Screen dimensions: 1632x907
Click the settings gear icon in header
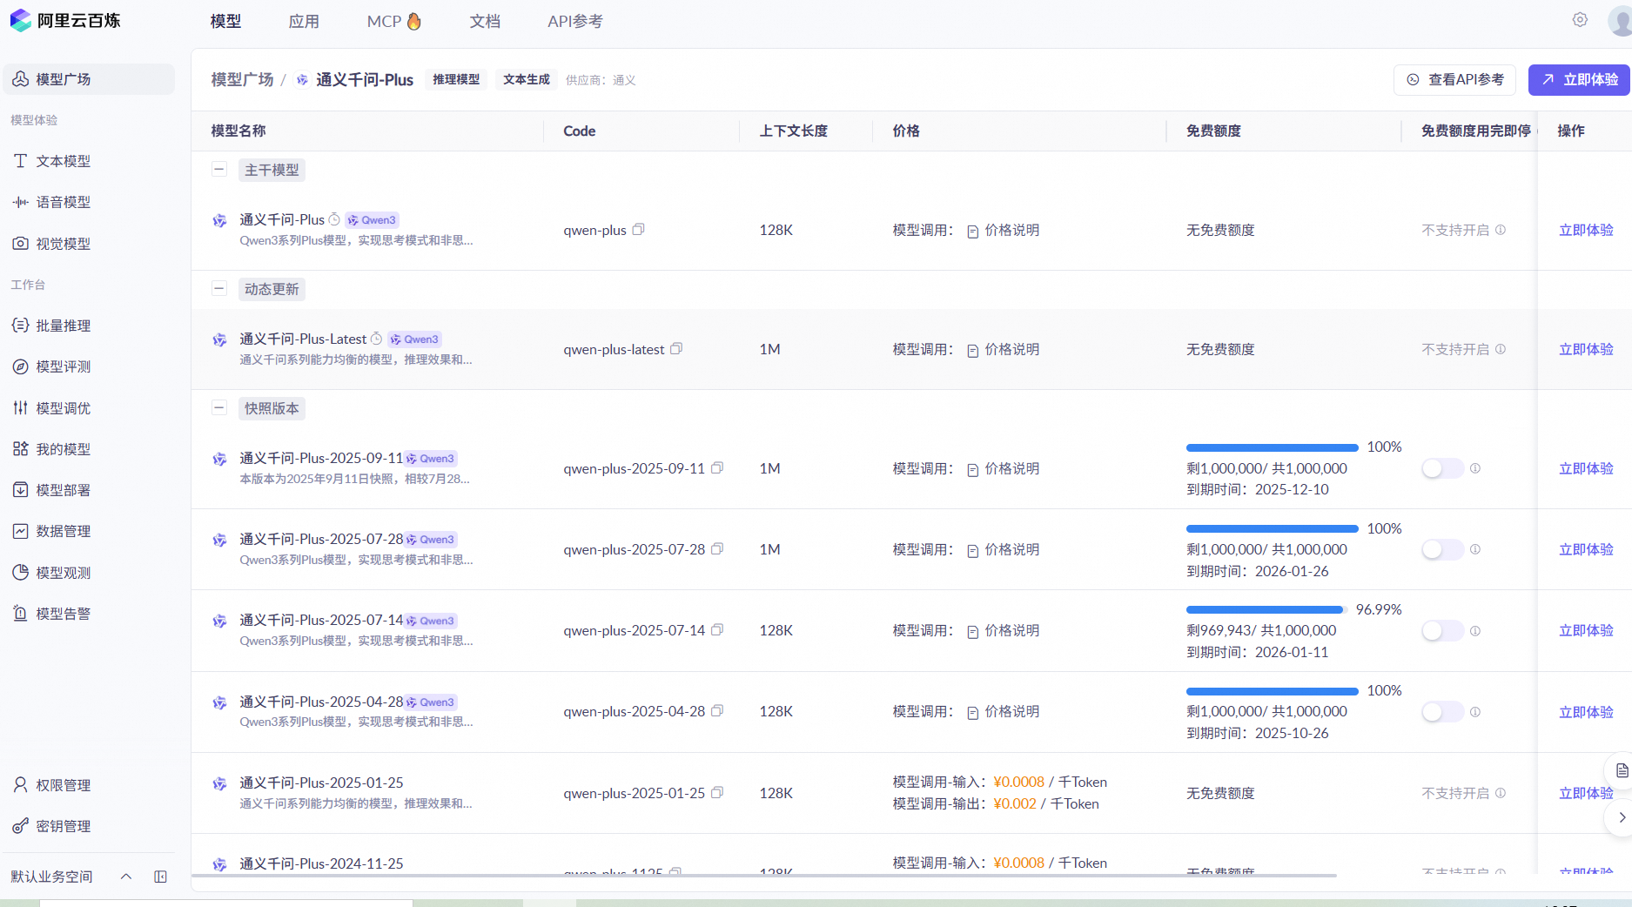click(1580, 20)
